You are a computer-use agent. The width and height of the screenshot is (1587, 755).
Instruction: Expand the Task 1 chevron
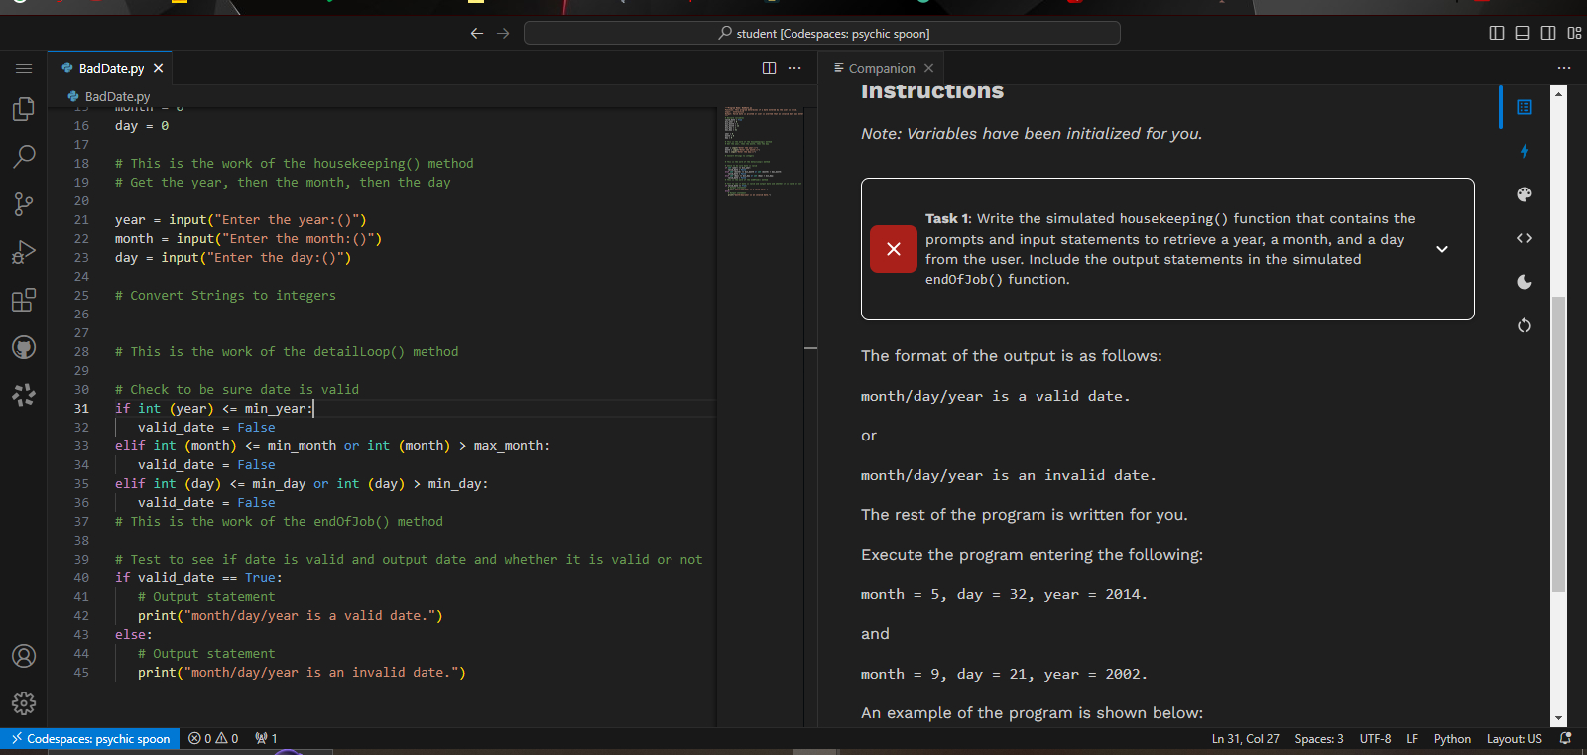click(1442, 249)
